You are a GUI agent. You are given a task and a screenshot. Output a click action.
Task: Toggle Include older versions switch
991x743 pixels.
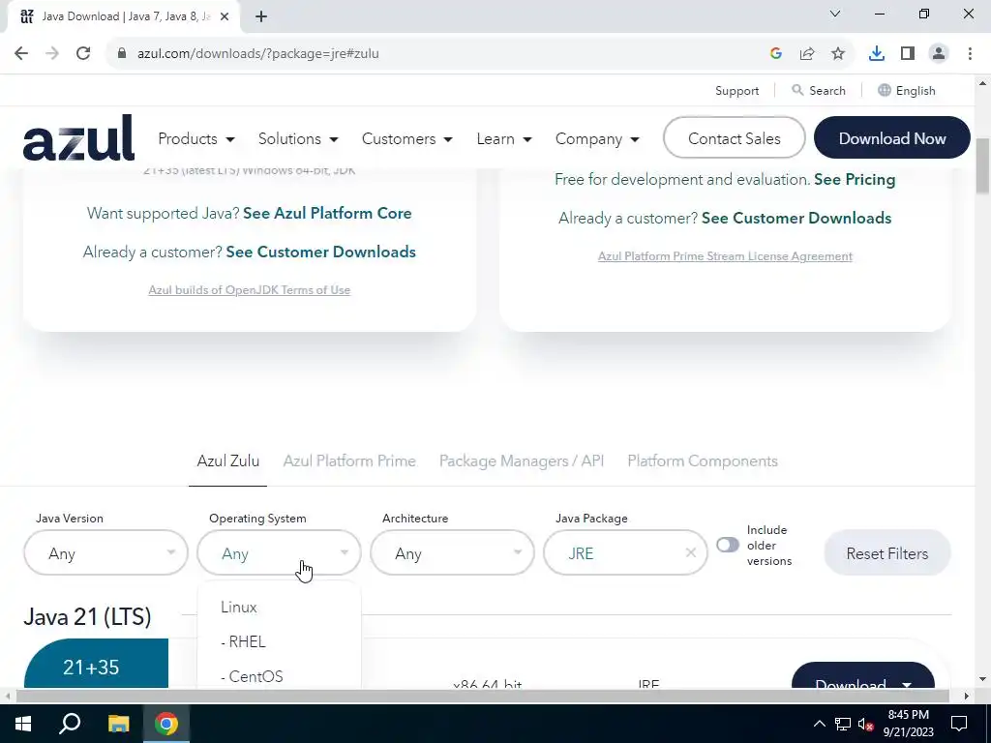pyautogui.click(x=728, y=545)
